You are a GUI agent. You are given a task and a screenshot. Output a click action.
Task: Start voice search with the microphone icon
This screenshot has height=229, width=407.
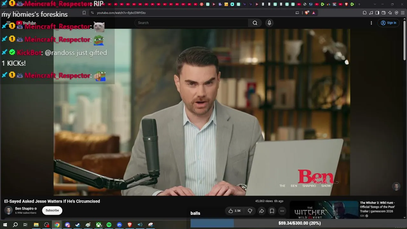pos(269,23)
